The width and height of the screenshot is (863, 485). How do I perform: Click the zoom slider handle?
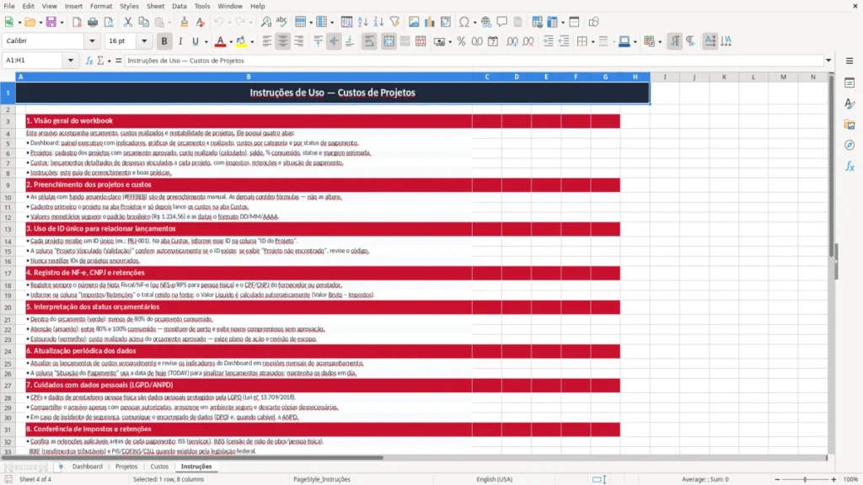805,479
